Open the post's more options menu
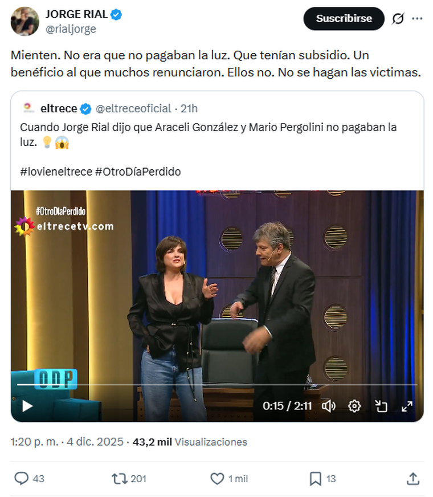Viewport: 433px width, 497px height. point(418,19)
